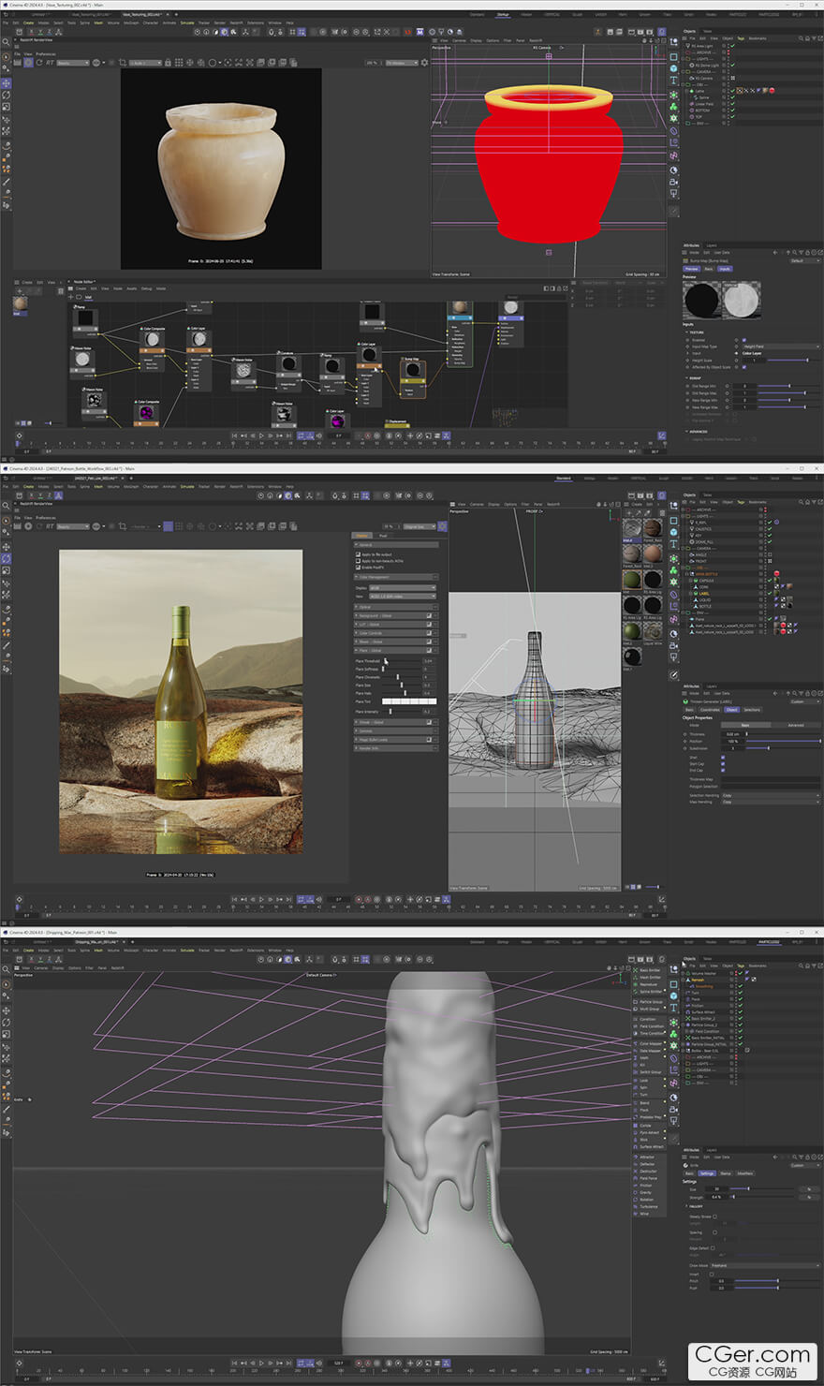Play the animation in Vase_Texturing's timeline
The height and width of the screenshot is (1386, 824).
pos(261,435)
